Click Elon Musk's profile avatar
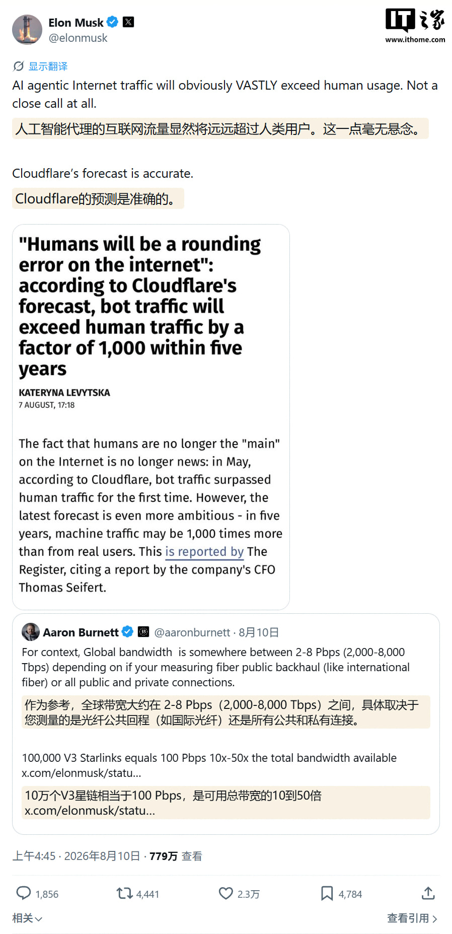 27,30
